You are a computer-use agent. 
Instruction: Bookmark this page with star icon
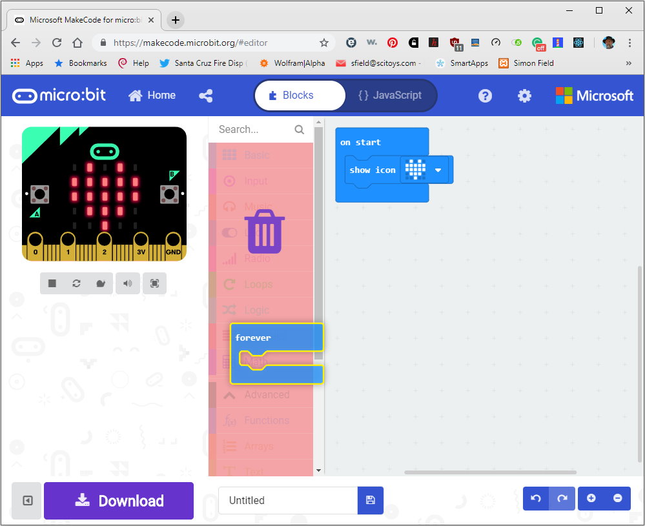pyautogui.click(x=324, y=43)
